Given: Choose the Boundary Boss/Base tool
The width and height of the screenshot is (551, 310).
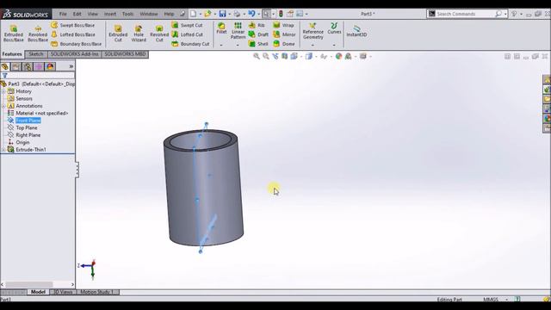Looking at the screenshot, I should [x=77, y=44].
